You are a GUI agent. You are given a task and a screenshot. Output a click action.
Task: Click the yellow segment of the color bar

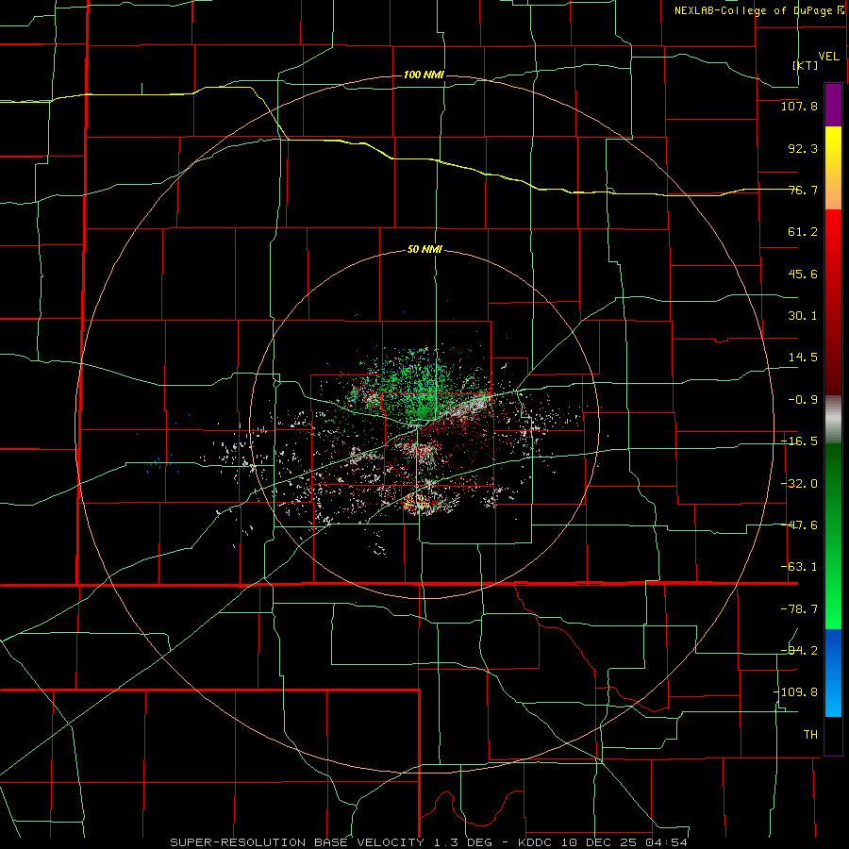(833, 168)
